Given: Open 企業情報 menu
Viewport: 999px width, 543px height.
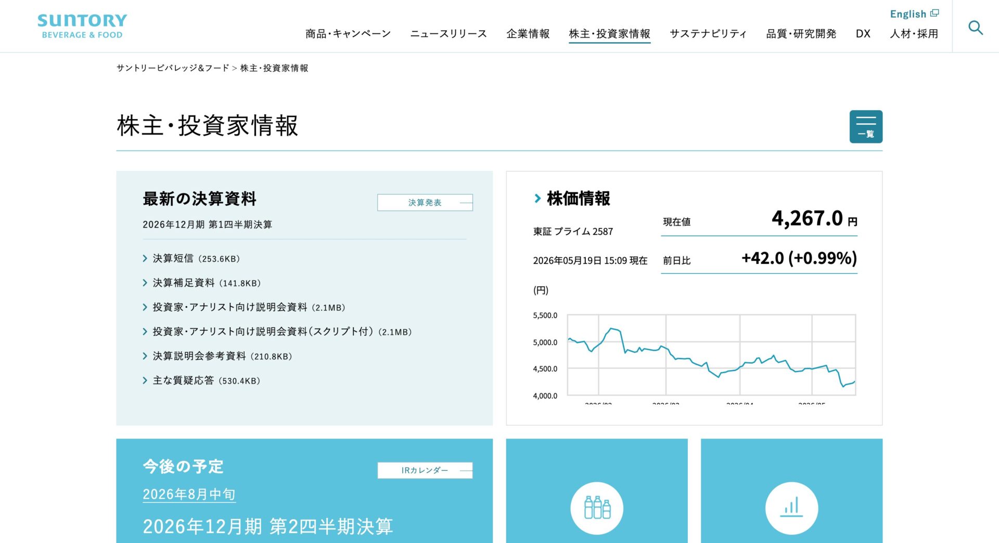Looking at the screenshot, I should pyautogui.click(x=528, y=34).
